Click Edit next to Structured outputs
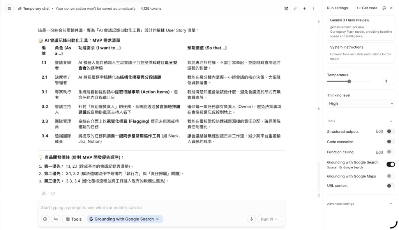The width and height of the screenshot is (399, 230). pos(380,132)
